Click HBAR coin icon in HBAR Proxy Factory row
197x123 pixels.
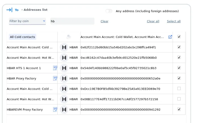point(64,78)
